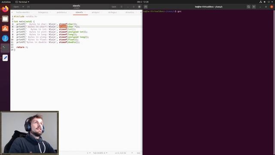The width and height of the screenshot is (275, 155).
Task: Select the Text Editor icon in the dock
Action: (5, 58)
